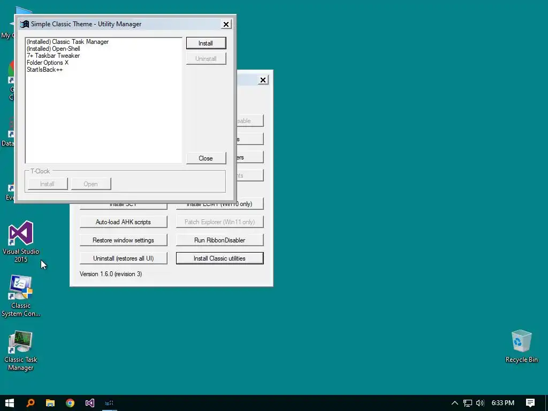Click the T-Clock Open button
Image resolution: width=548 pixels, height=411 pixels.
tap(91, 184)
